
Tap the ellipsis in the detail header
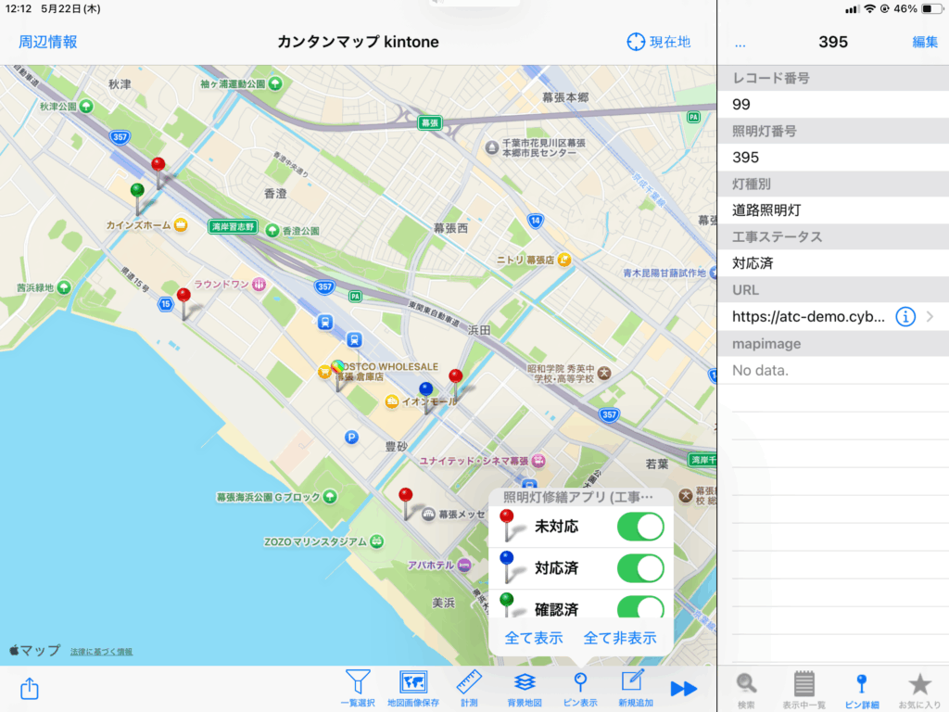(x=740, y=44)
